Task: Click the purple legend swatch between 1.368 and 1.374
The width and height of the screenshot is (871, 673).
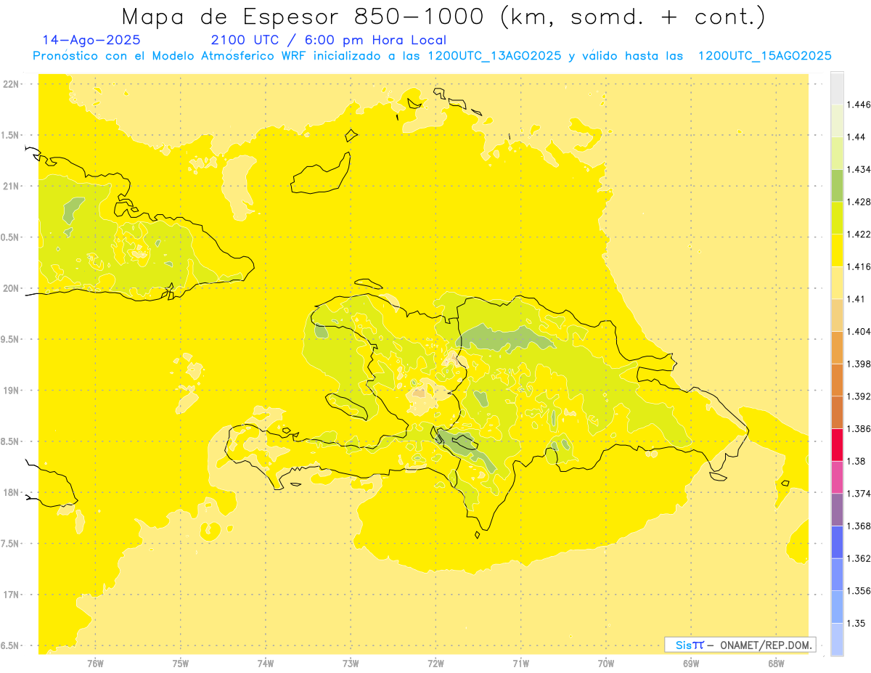Action: [x=837, y=510]
